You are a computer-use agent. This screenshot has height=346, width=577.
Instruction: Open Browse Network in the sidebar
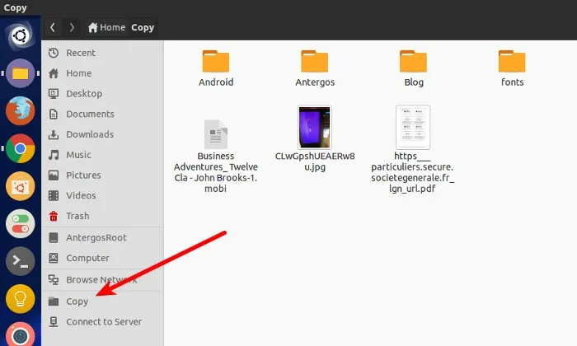102,280
